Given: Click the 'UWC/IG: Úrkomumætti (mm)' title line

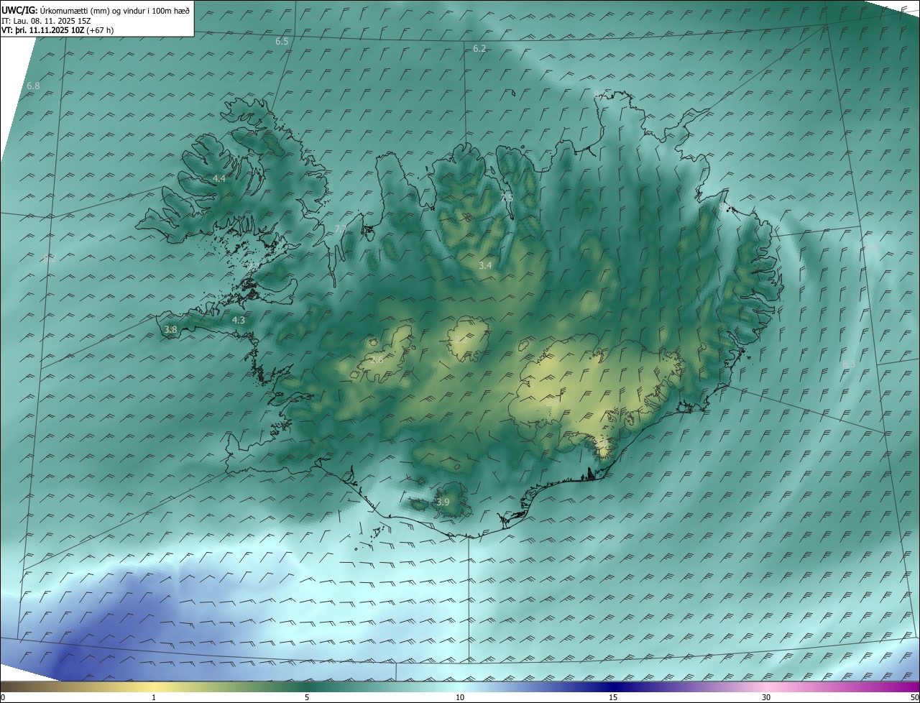Looking at the screenshot, I should [x=96, y=10].
